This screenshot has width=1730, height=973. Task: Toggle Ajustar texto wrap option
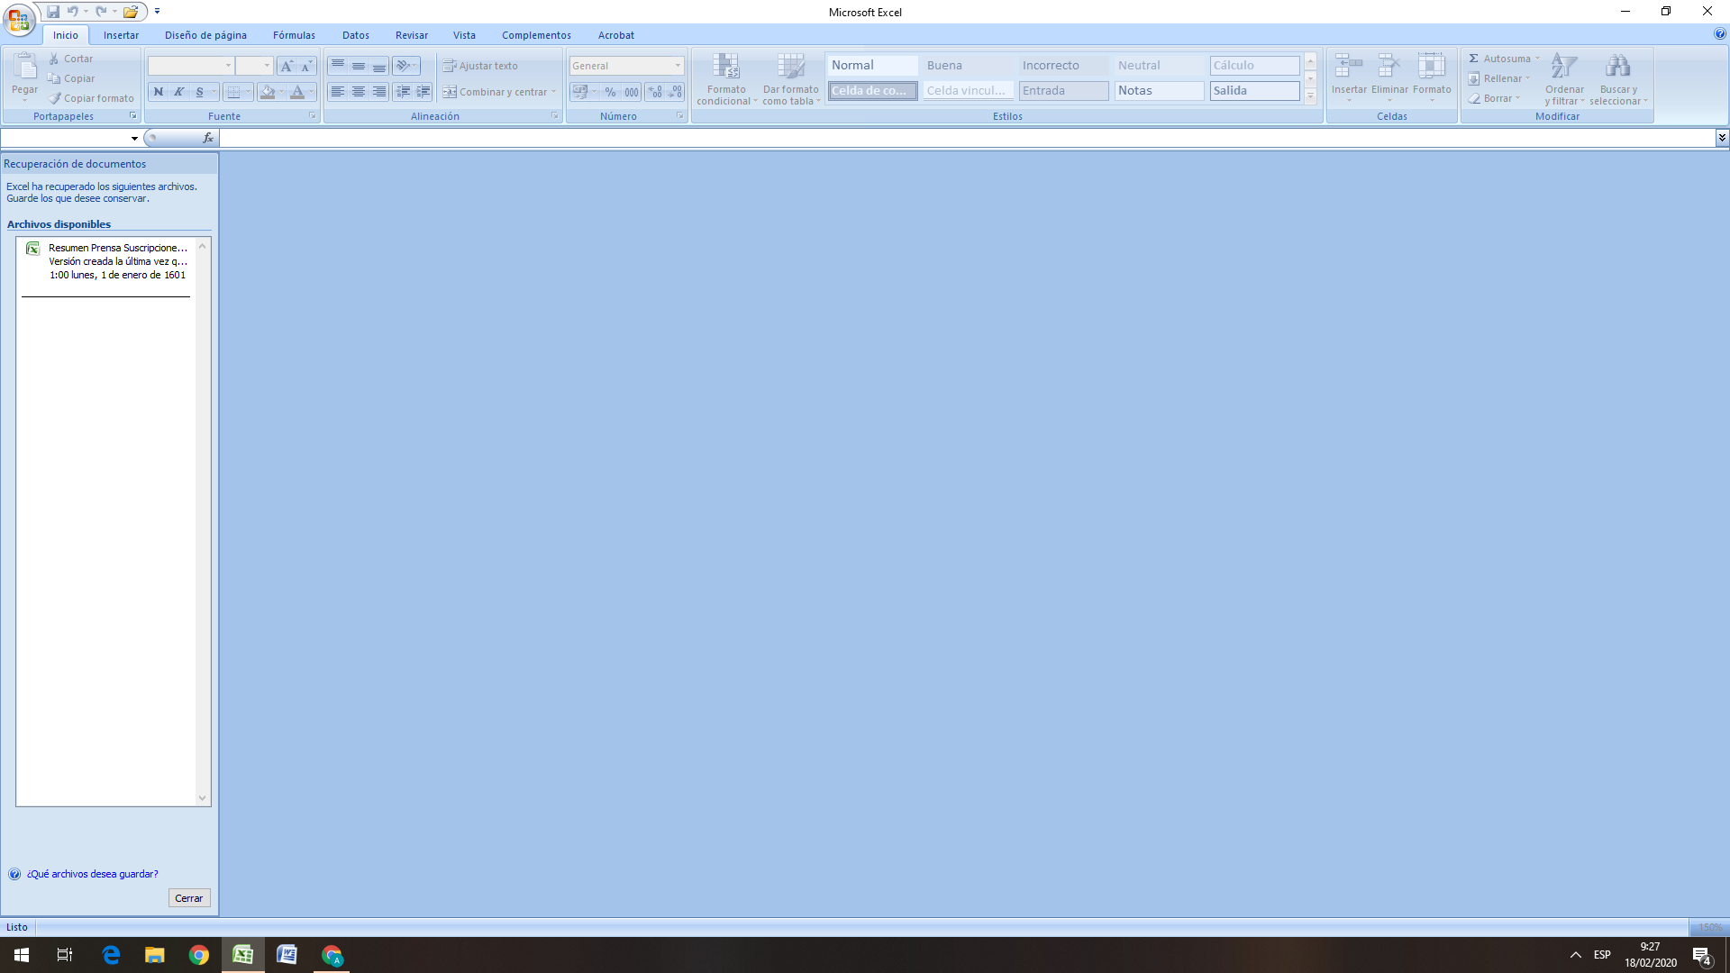tap(480, 66)
